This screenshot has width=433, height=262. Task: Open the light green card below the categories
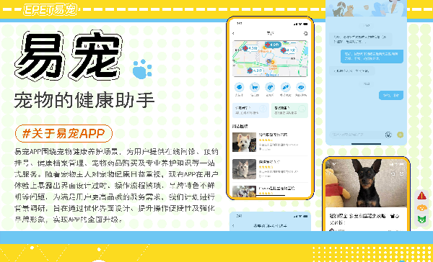coord(289,110)
